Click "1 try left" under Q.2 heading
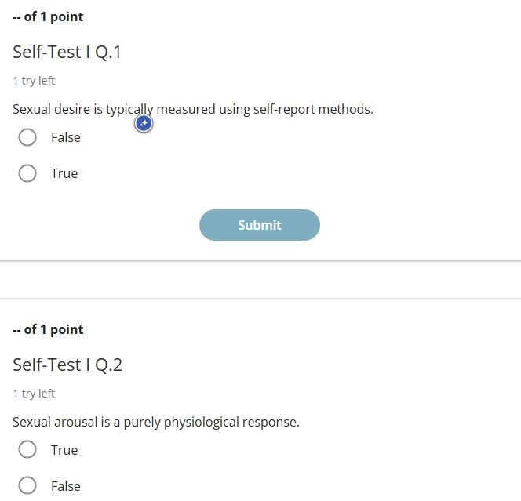This screenshot has height=501, width=521. [x=34, y=394]
